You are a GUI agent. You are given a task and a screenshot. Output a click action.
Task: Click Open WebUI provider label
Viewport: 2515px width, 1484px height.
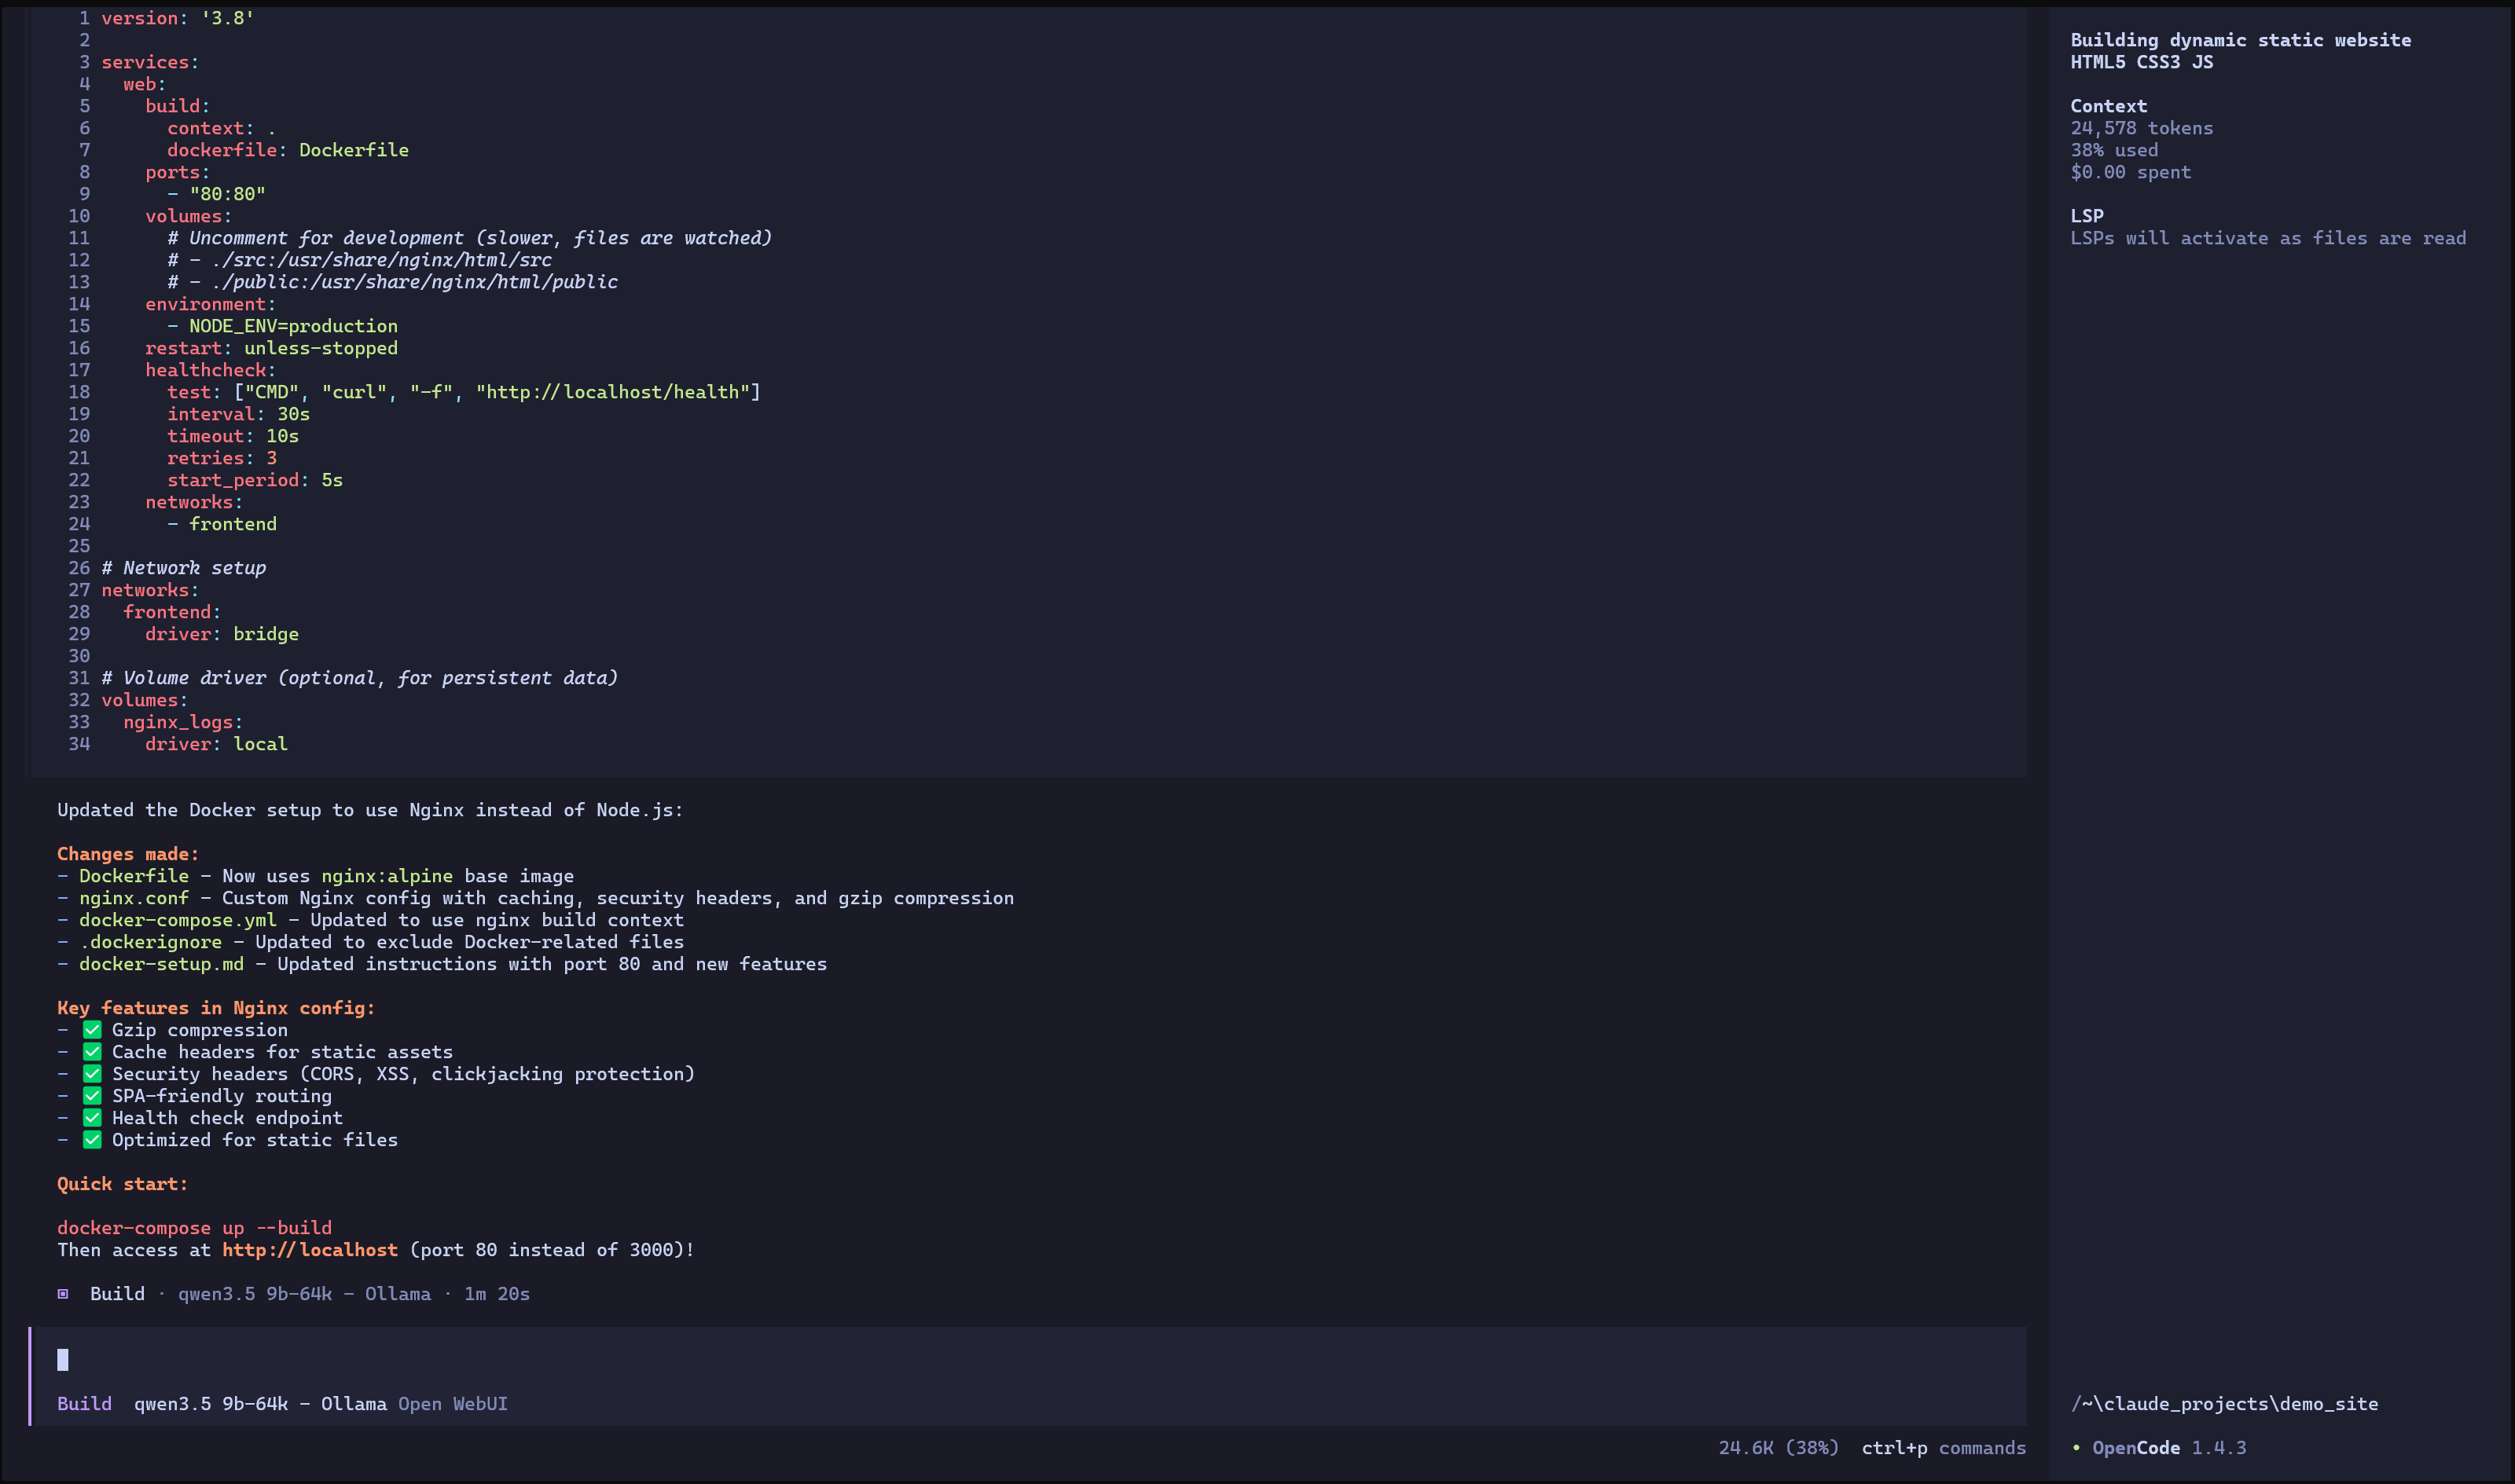coord(452,1404)
